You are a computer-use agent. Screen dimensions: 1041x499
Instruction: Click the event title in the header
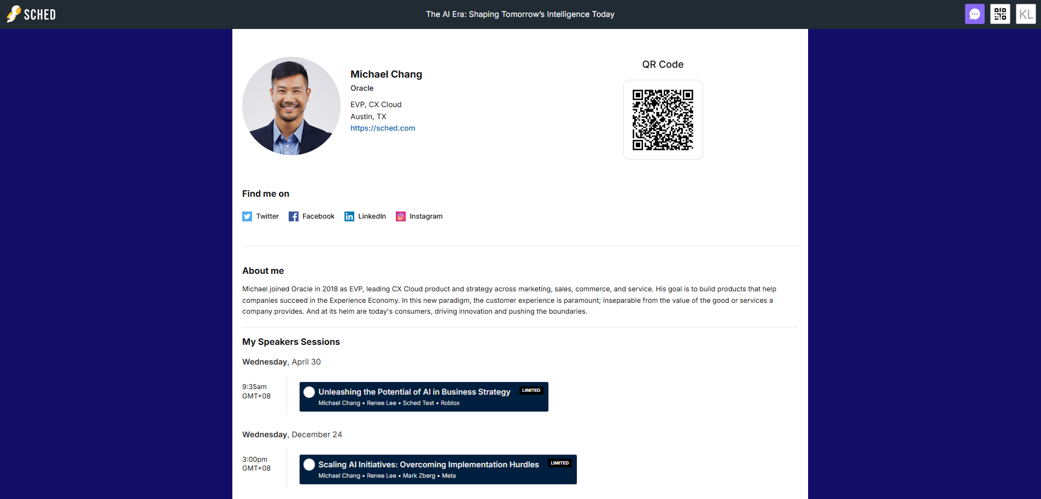point(520,14)
